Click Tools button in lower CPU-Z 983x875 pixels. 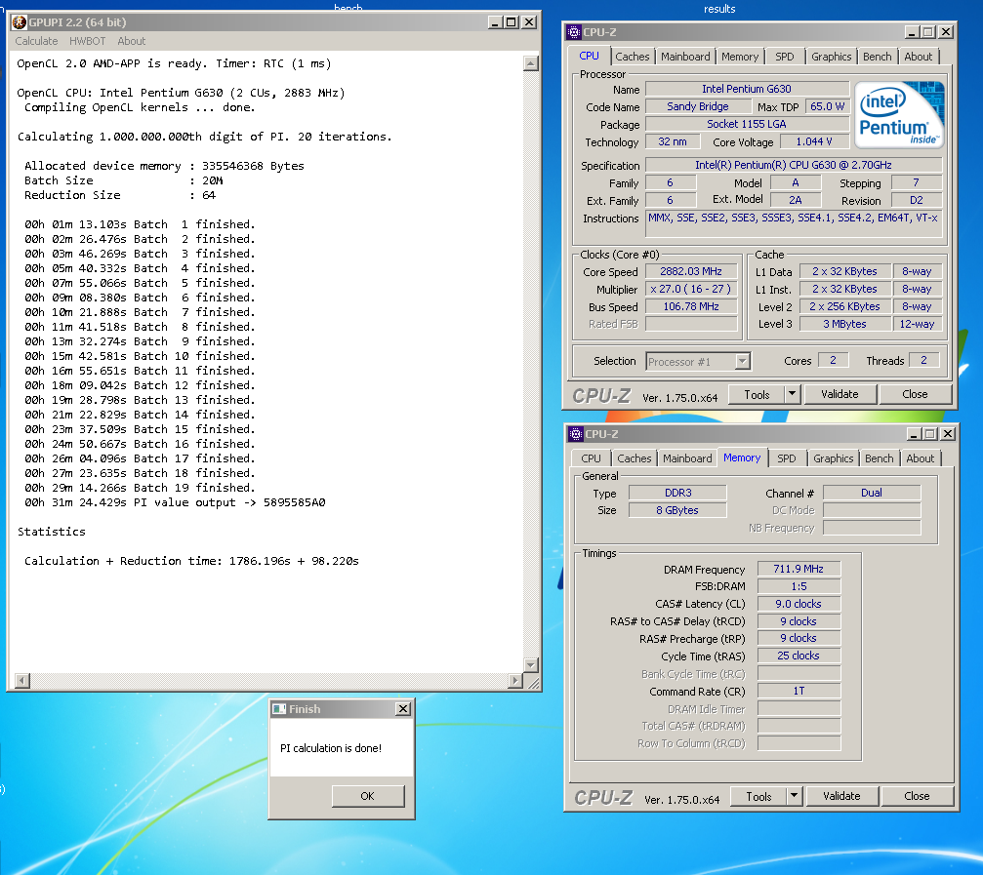click(x=758, y=797)
